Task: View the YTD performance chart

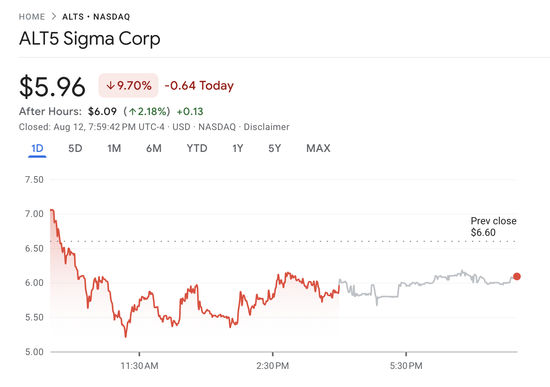Action: pyautogui.click(x=197, y=148)
